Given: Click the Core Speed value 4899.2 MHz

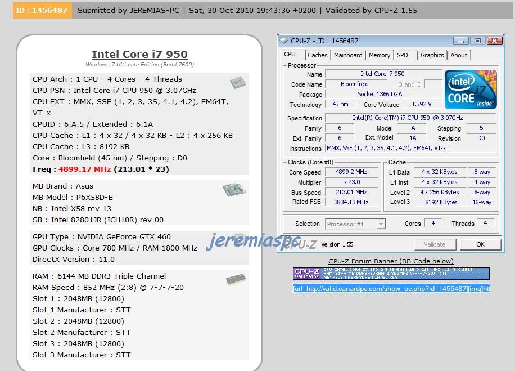Looking at the screenshot, I should coord(351,172).
